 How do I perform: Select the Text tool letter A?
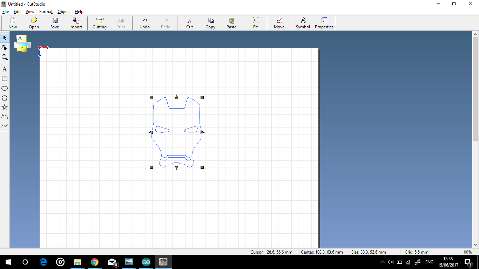point(5,69)
